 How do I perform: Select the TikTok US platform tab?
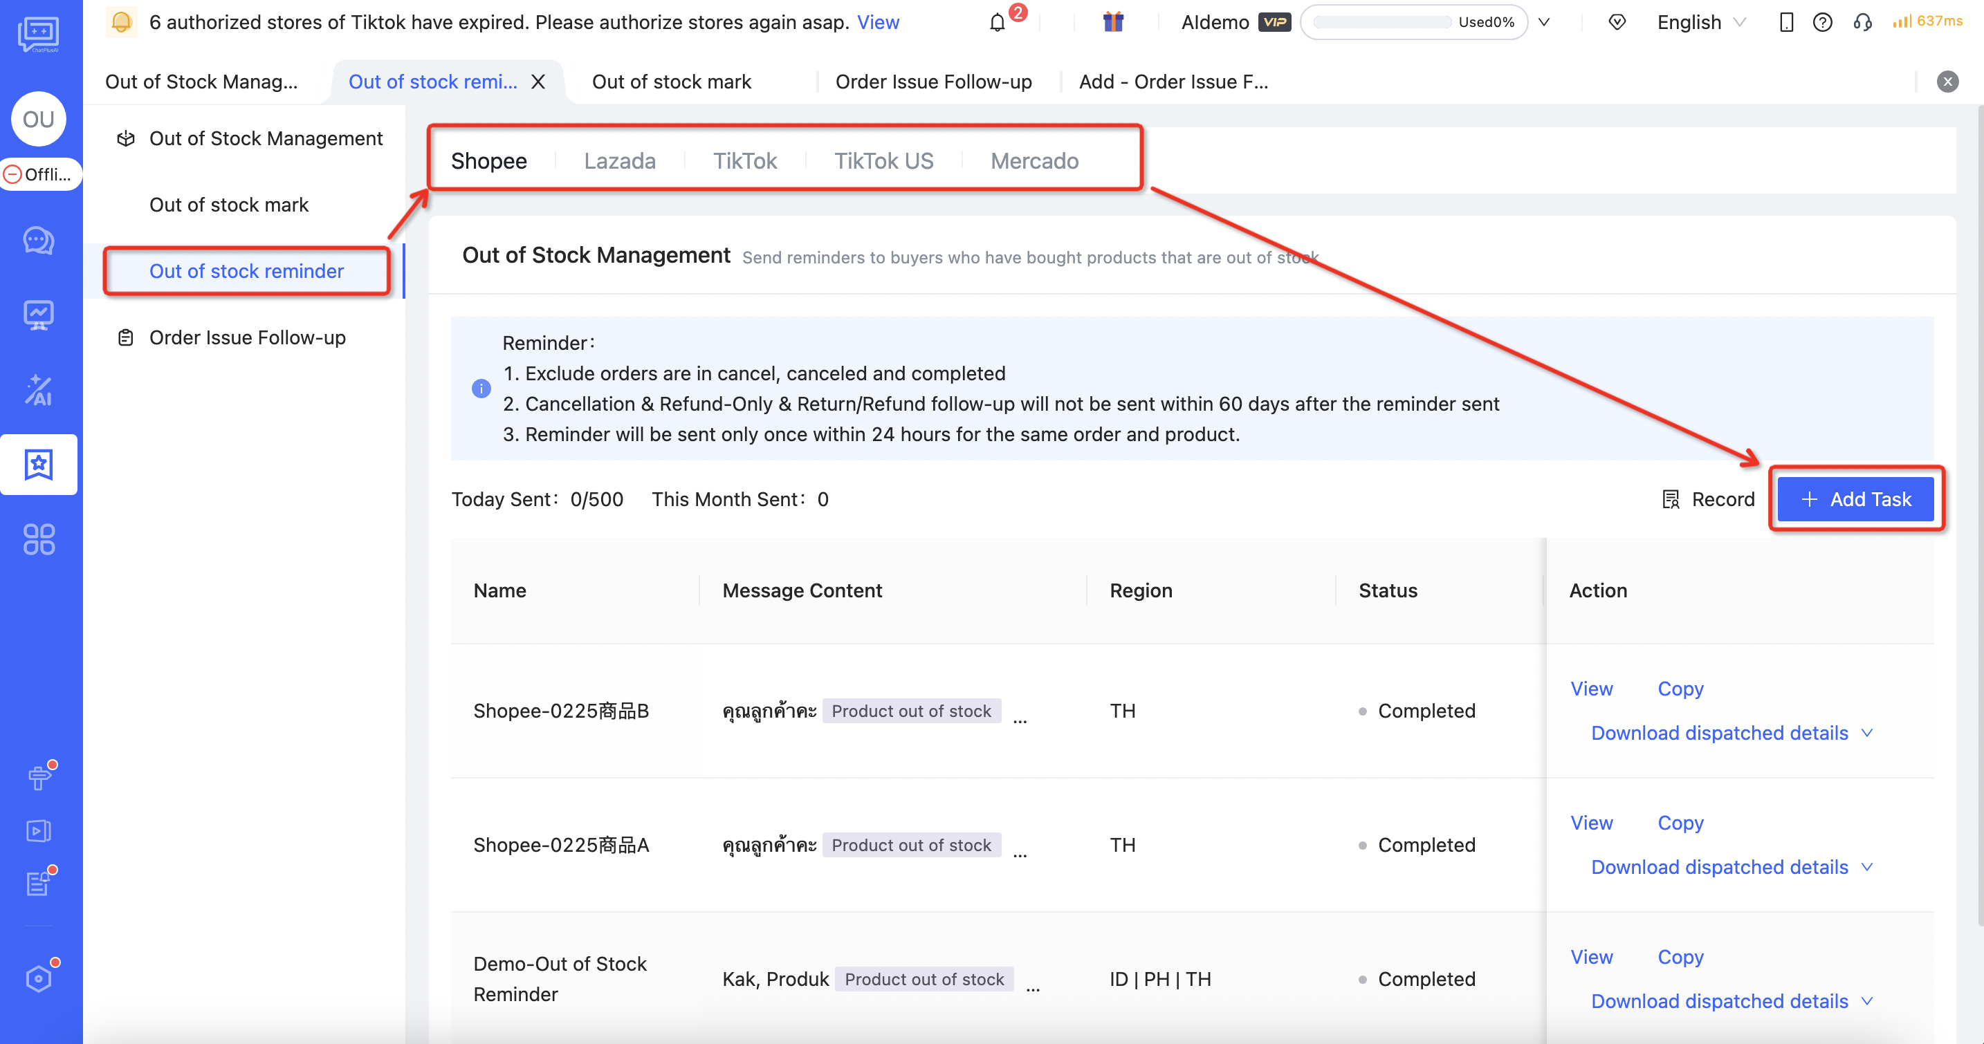883,161
